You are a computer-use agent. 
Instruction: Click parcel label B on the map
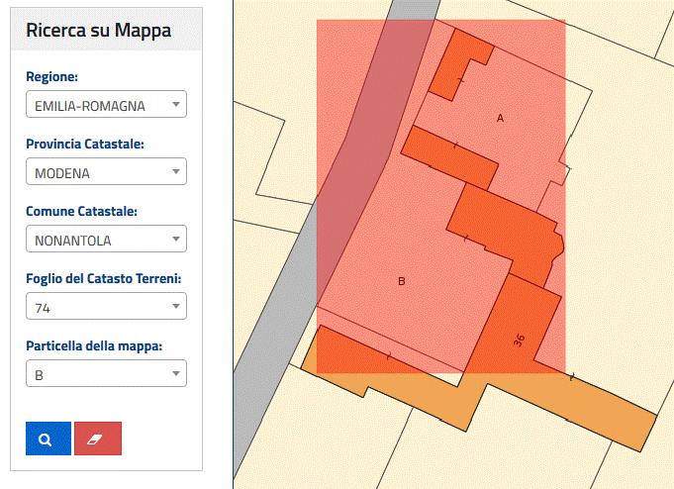click(402, 281)
